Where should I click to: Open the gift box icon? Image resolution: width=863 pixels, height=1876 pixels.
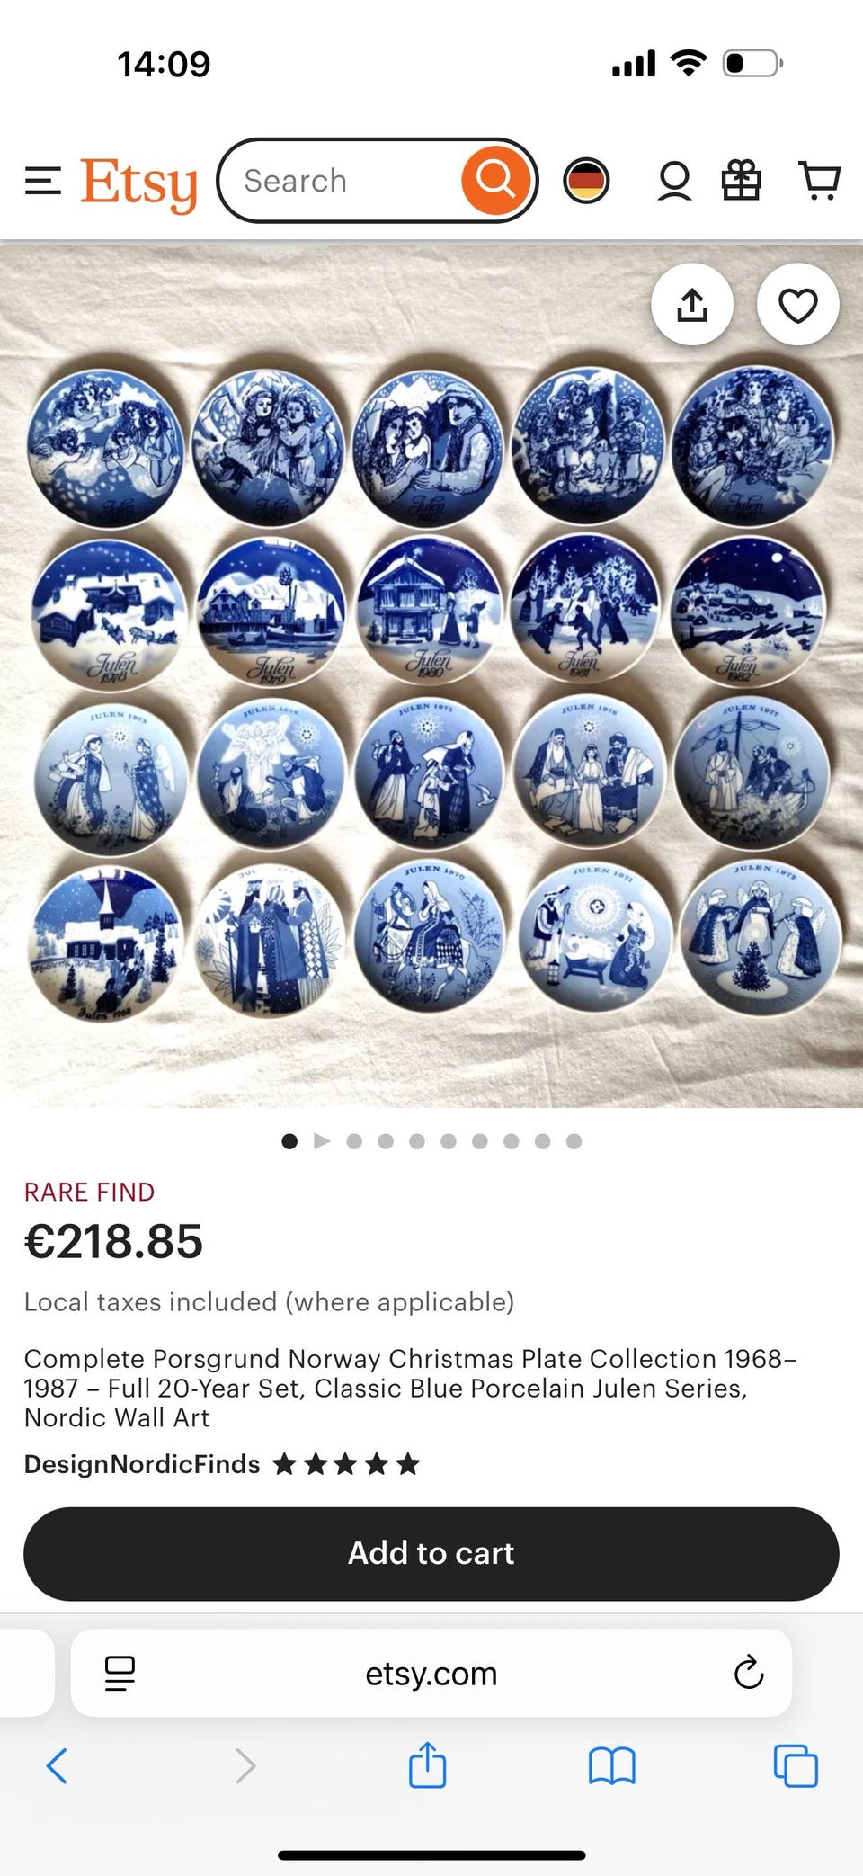[x=742, y=180]
